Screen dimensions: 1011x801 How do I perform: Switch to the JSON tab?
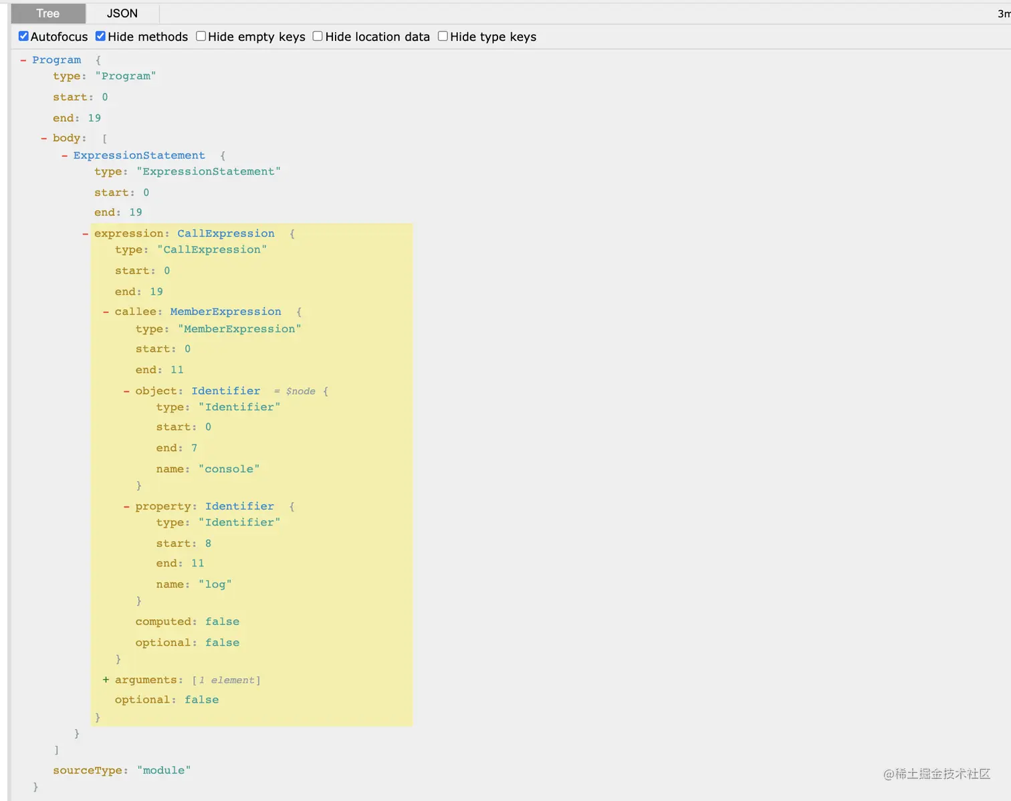tap(122, 13)
